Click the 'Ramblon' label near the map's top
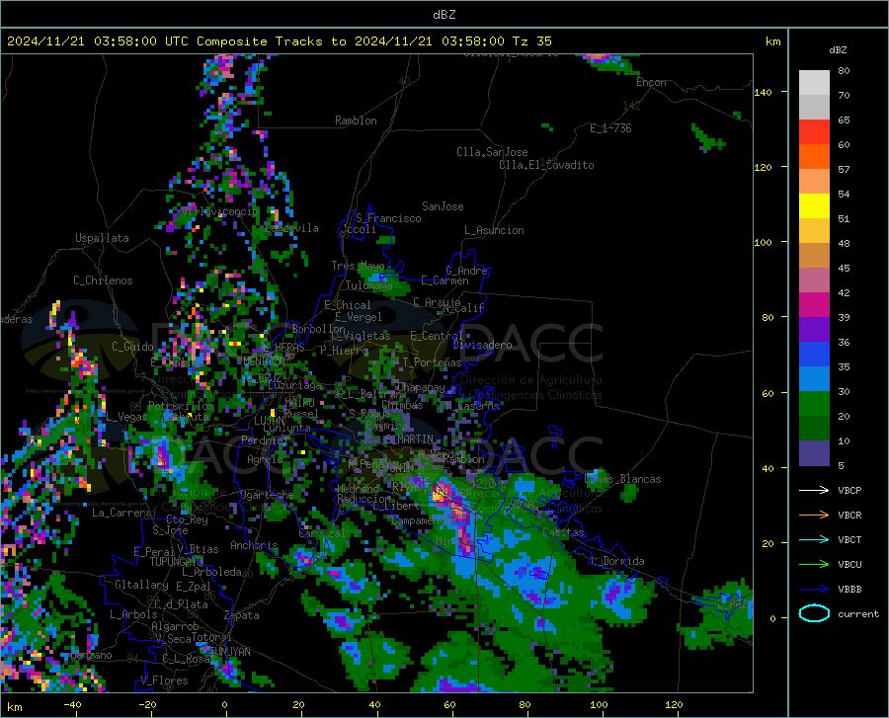 click(356, 120)
